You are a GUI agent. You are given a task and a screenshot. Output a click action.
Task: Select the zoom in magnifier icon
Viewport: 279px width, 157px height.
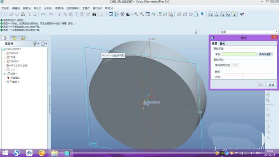click(x=136, y=14)
